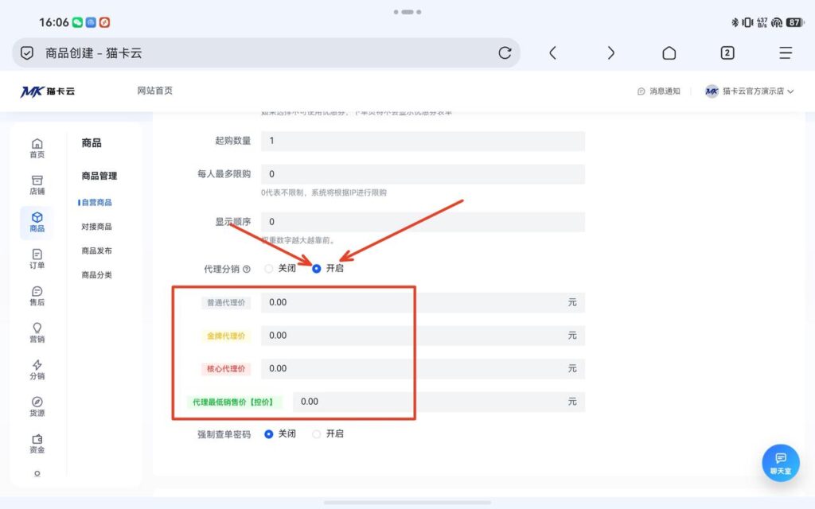Go back with browser back arrow

tap(552, 53)
